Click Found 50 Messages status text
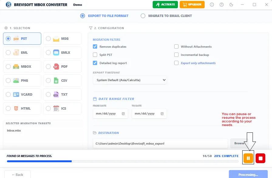The width and height of the screenshot is (272, 178). coord(29,156)
